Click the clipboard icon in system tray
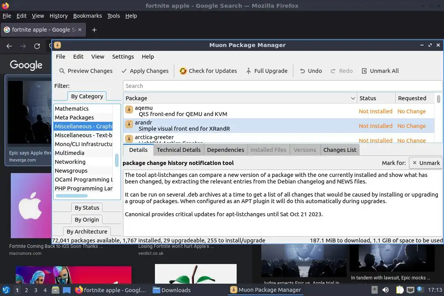 pyautogui.click(x=400, y=290)
